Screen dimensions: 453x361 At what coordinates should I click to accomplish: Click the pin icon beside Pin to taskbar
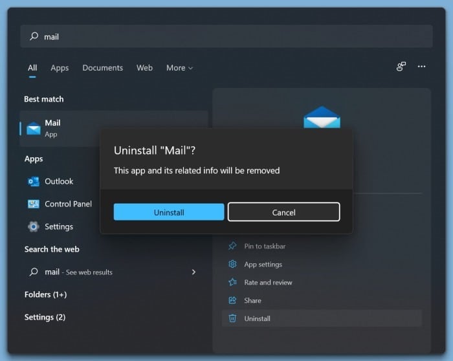232,246
